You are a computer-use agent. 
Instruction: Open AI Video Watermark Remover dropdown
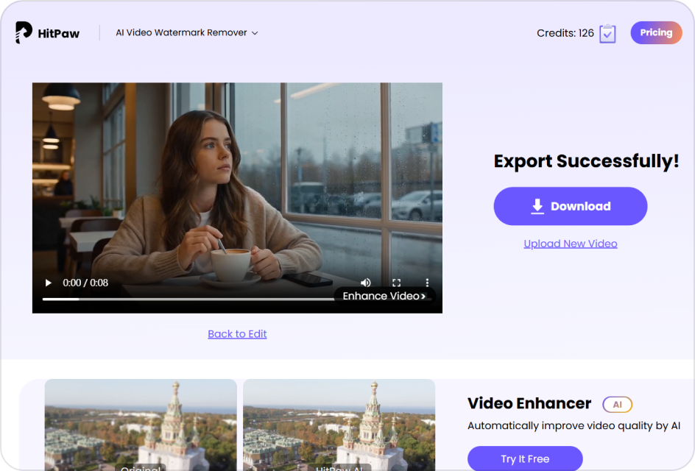186,33
